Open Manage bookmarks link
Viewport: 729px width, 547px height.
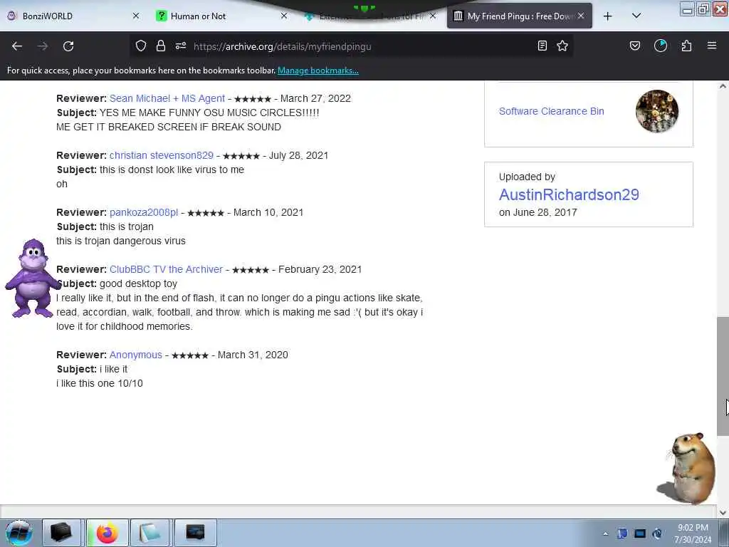[x=318, y=71]
